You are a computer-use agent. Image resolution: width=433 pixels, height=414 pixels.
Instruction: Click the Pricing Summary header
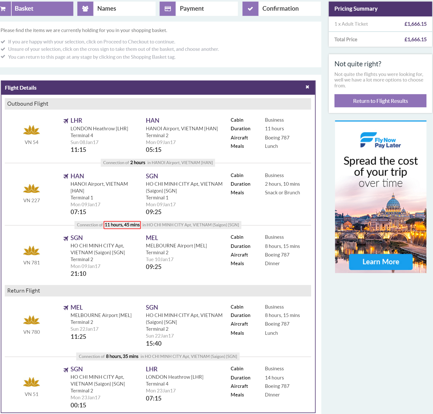pos(380,9)
